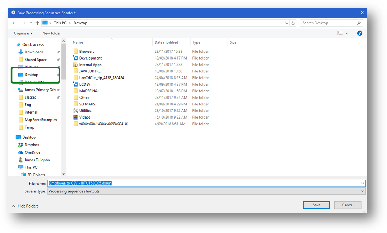Open the internal folder in sidebar
This screenshot has height=233, width=387.
tap(31, 112)
